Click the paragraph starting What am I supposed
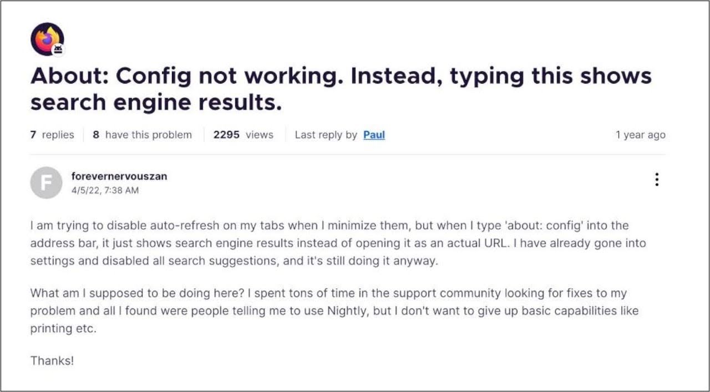710x392 pixels. click(334, 310)
